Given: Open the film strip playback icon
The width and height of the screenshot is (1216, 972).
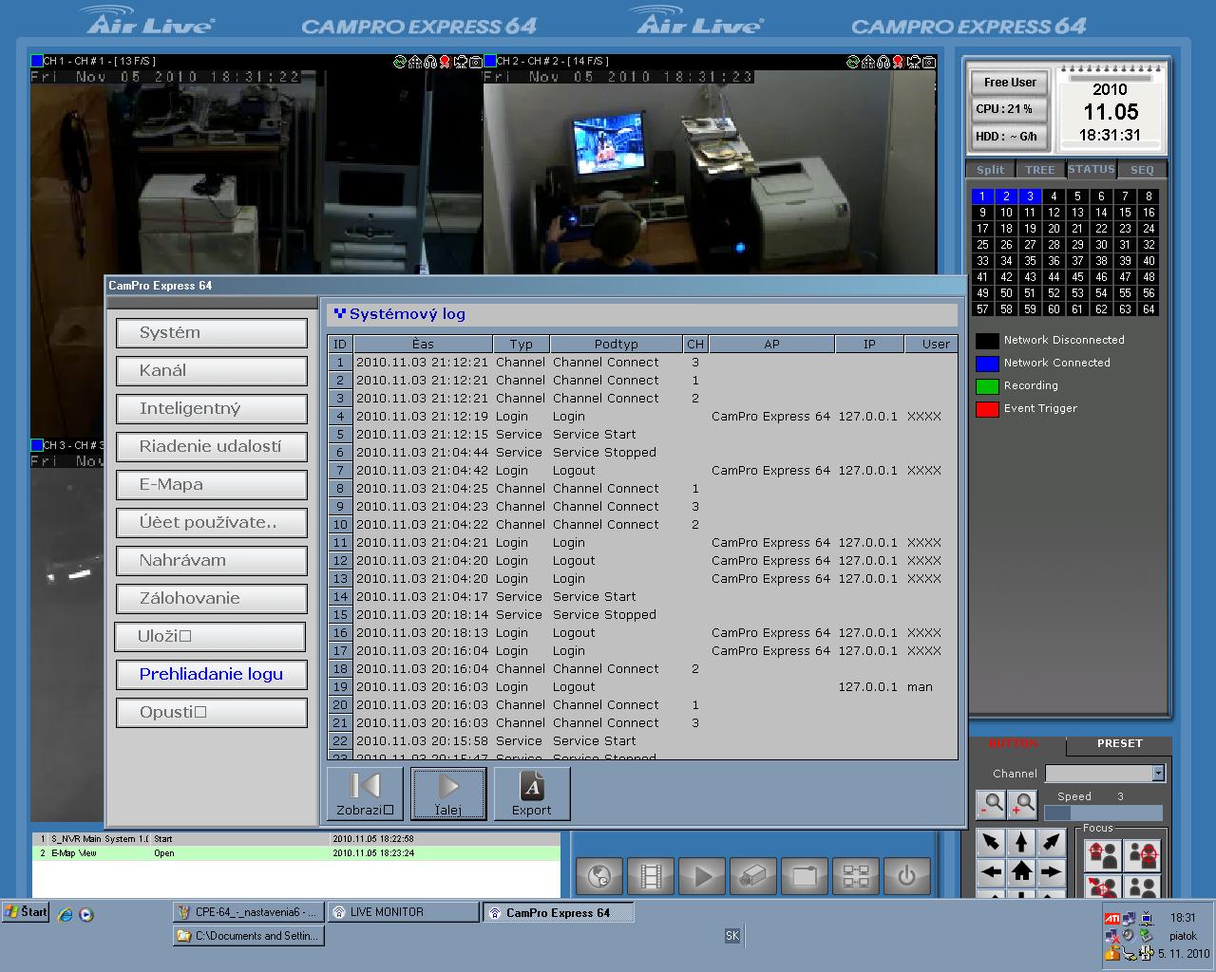Looking at the screenshot, I should [x=651, y=876].
